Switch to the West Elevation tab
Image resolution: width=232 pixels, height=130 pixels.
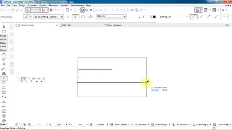click(113, 25)
